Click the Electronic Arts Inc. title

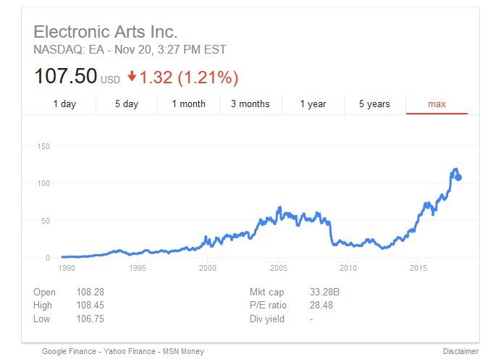[x=106, y=32]
